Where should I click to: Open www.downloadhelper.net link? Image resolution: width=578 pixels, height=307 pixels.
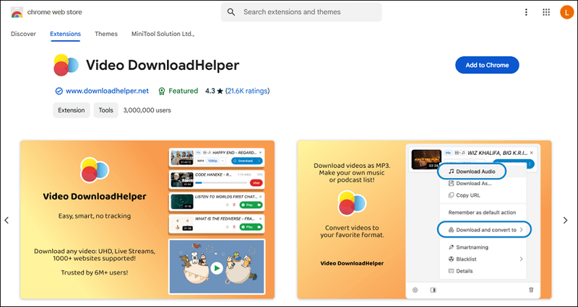(x=107, y=91)
